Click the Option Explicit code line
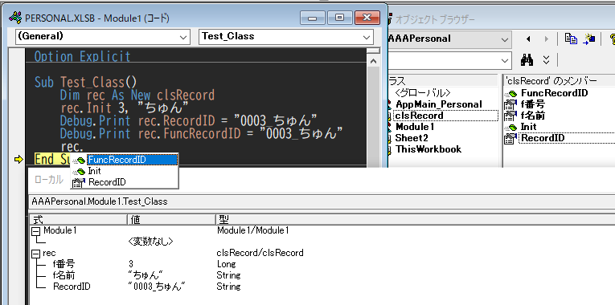Viewport: 615px width, 305px height. 82,57
